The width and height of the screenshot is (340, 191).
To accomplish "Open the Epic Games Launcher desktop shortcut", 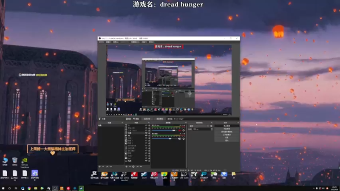I will (x=124, y=176).
